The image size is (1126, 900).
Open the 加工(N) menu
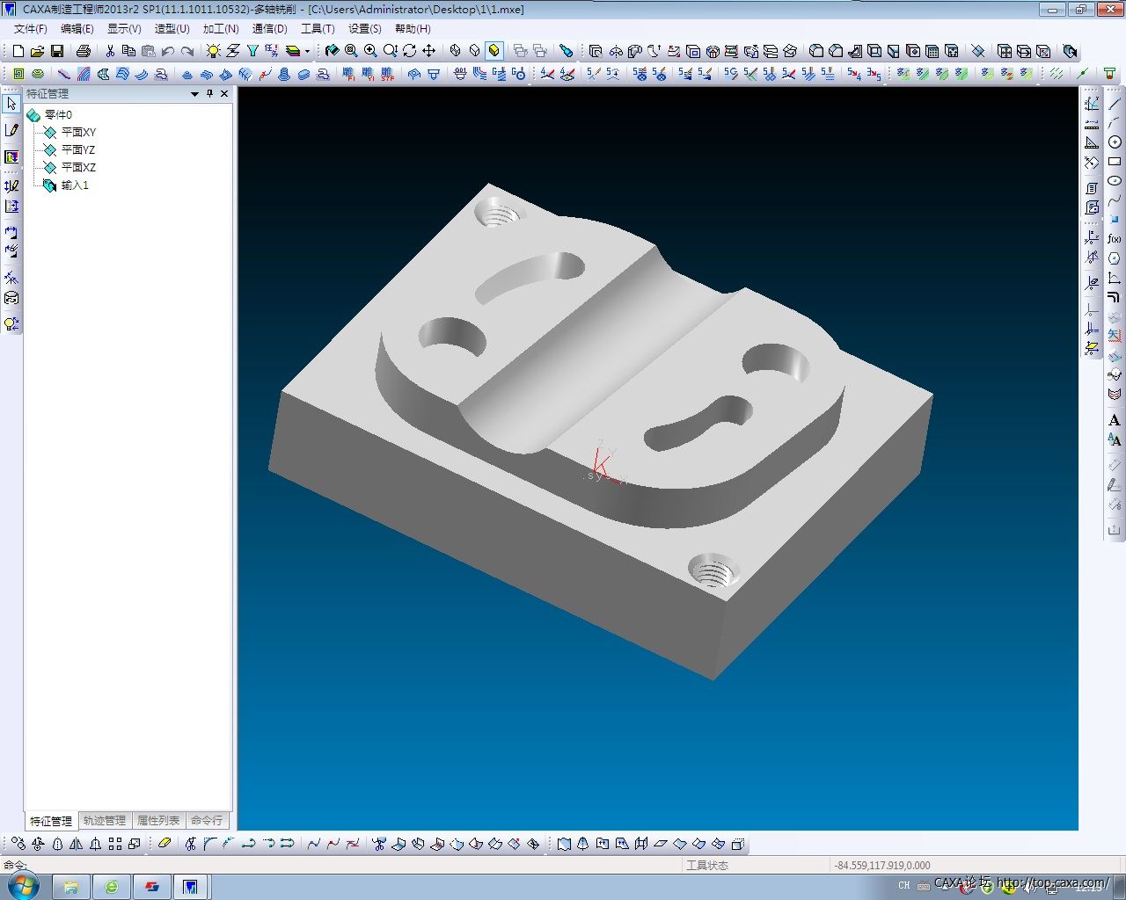coord(220,28)
